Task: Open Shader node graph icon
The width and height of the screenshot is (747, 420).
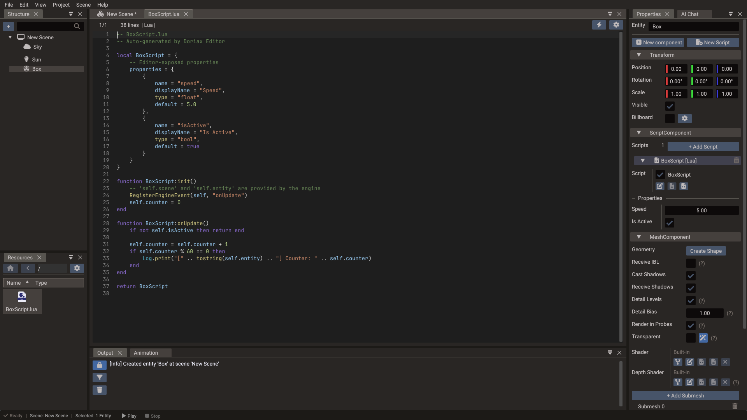Action: pyautogui.click(x=678, y=362)
